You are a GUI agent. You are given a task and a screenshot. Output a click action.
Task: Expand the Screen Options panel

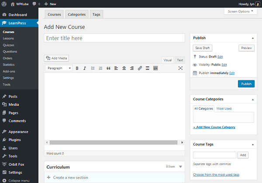240,11
